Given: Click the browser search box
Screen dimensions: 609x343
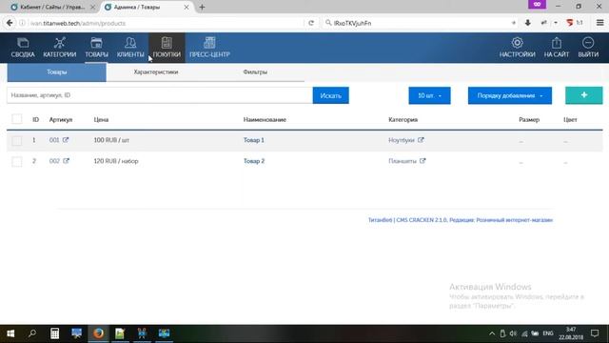Looking at the screenshot, I should tap(421, 23).
